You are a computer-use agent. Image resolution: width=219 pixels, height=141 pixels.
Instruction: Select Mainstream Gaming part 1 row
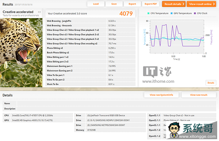(91, 66)
